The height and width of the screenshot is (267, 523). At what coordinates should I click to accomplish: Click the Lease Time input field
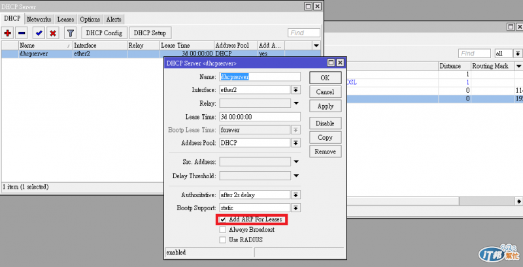[260, 117]
